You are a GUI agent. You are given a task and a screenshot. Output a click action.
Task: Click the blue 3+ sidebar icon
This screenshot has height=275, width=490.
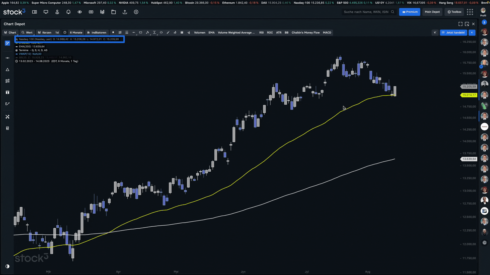coord(7,43)
